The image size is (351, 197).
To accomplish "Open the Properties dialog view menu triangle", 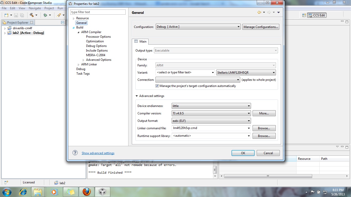I will (279, 12).
